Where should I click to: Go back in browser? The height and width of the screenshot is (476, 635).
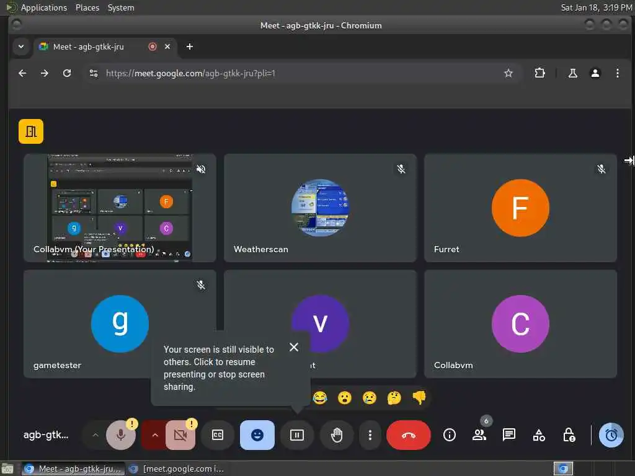22,73
